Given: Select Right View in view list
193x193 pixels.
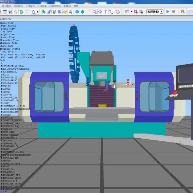Looking at the screenshot, I should 8,34.
